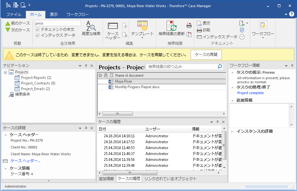Click 表示 in the ドキュメント group
This screenshot has height=191, width=297.
click(204, 23)
